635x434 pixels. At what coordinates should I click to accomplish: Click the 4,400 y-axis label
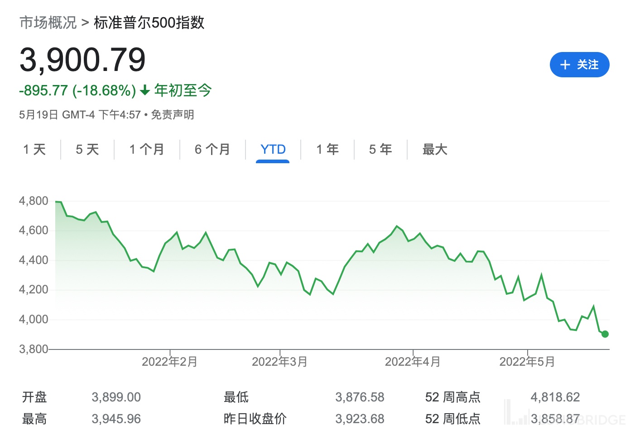point(34,260)
